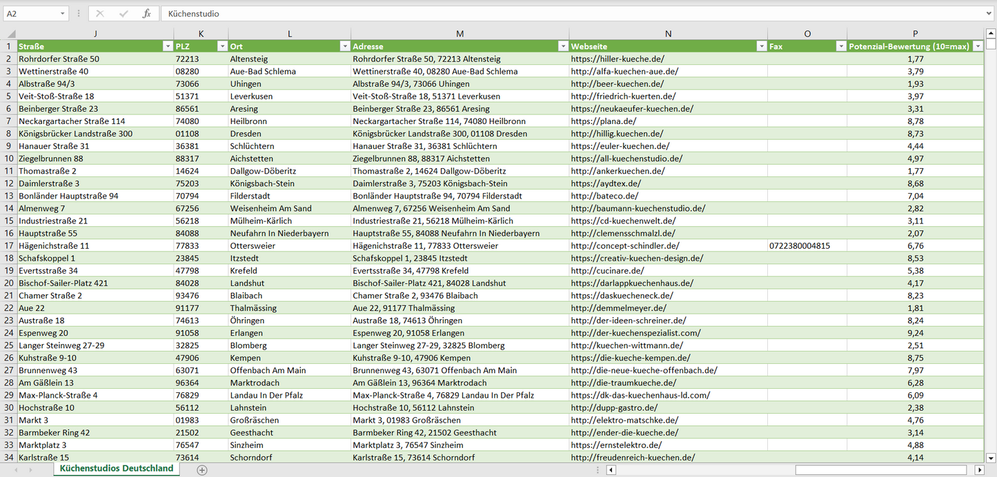Open the PLZ column filter dropdown
Image resolution: width=997 pixels, height=477 pixels.
point(221,46)
